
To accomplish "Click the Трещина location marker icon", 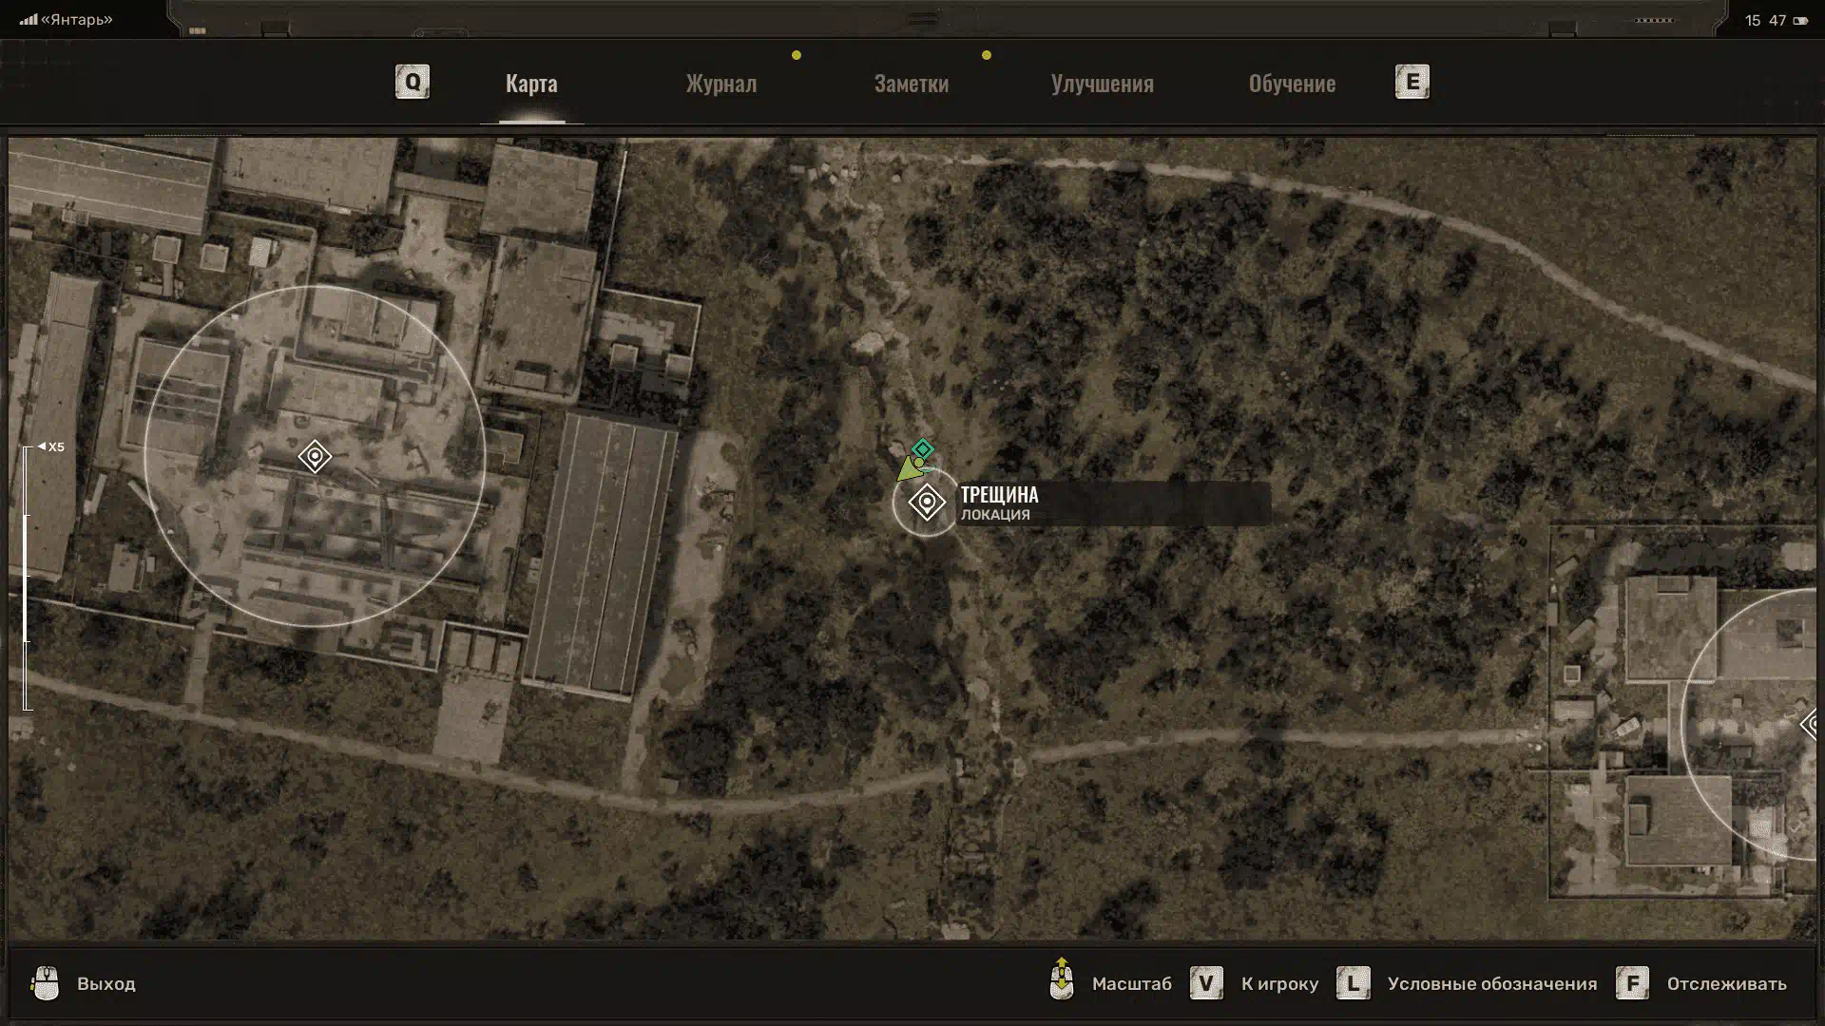I will [x=926, y=502].
